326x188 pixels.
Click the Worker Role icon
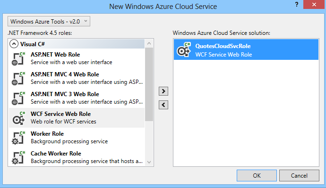pos(18,138)
